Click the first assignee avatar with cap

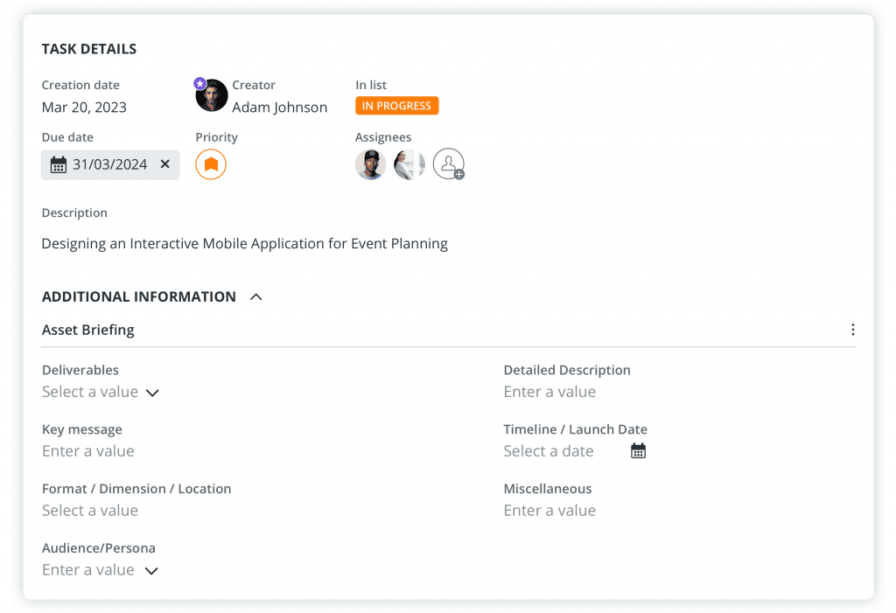371,164
